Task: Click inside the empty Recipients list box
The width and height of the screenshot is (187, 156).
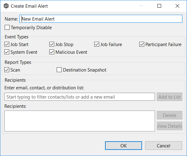Action: [x=79, y=121]
